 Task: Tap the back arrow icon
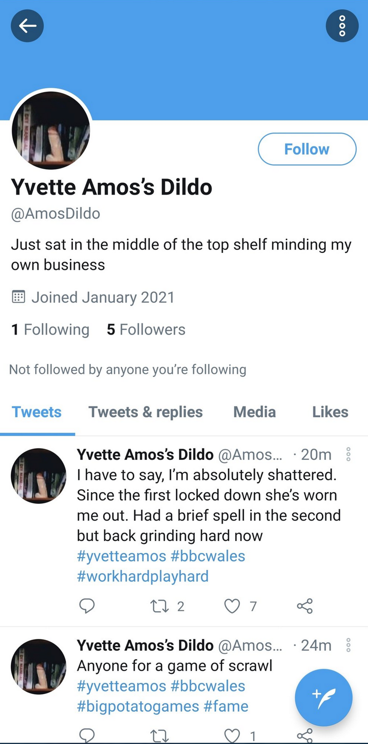[x=27, y=26]
